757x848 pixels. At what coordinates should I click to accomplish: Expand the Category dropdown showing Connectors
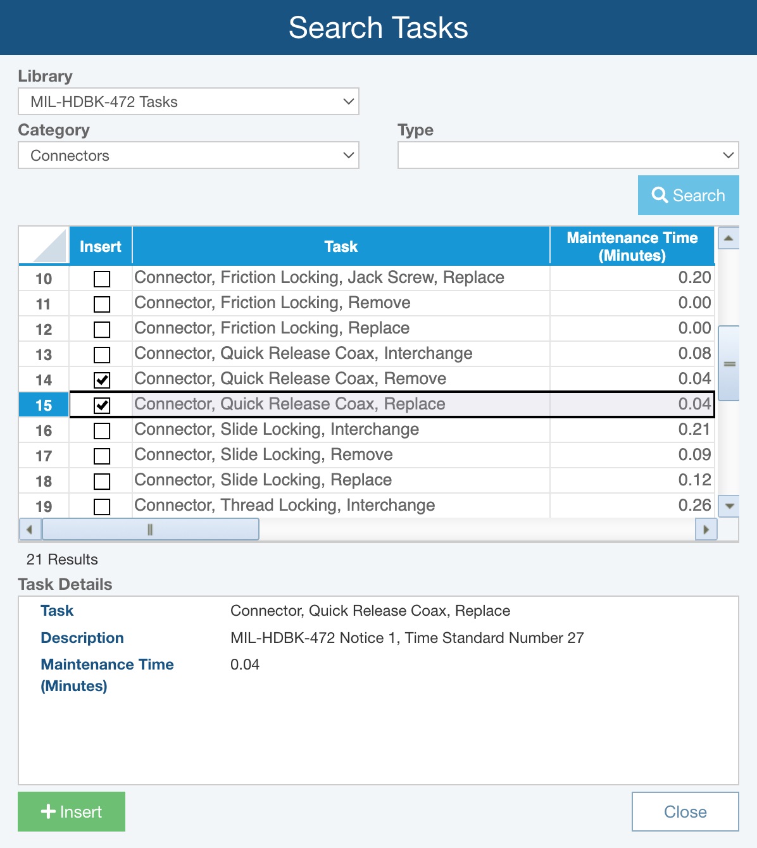point(188,155)
